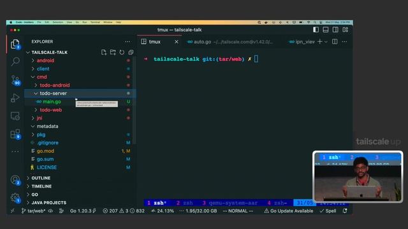Open the Source Control view
This screenshot has height=229, width=408.
pos(15,80)
